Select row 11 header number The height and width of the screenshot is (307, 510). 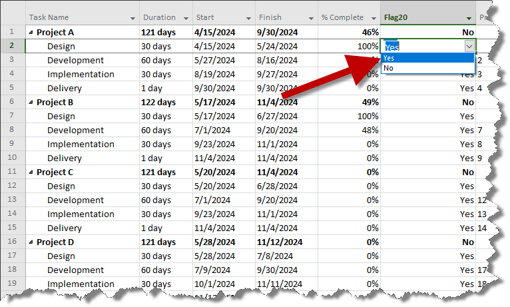(13, 172)
